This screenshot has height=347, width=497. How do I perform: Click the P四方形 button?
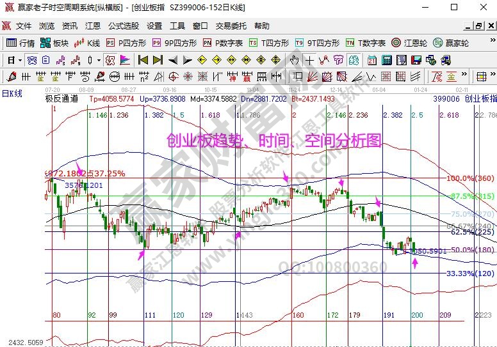pyautogui.click(x=126, y=43)
